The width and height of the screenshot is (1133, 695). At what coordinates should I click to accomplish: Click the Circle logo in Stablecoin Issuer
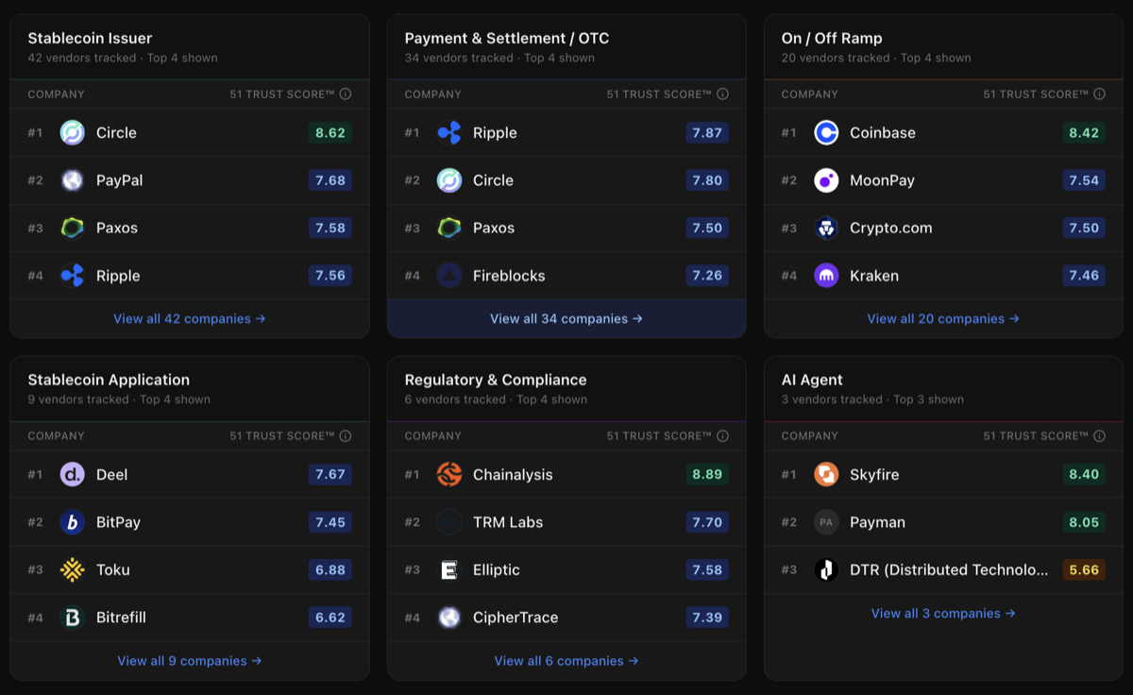[72, 133]
